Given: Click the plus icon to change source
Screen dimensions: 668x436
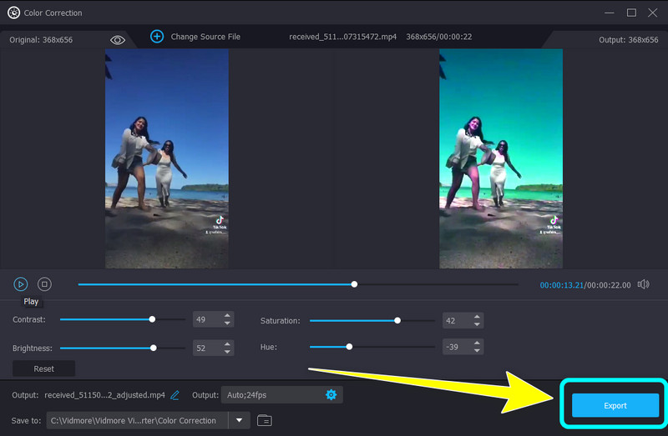Looking at the screenshot, I should [x=157, y=37].
